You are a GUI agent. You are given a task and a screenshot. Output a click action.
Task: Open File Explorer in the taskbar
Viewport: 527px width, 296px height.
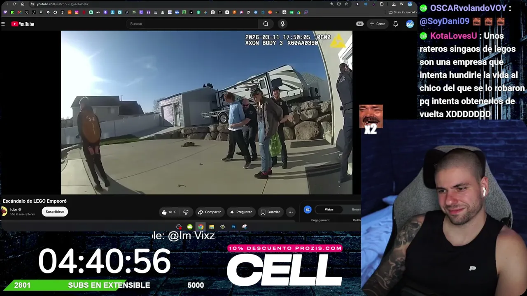212,227
